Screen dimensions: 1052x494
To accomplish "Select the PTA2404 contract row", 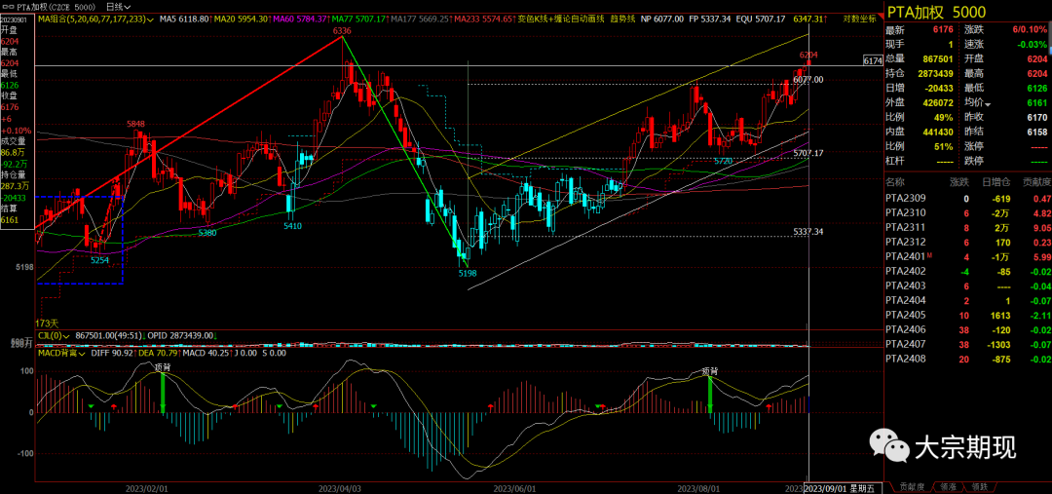I will tap(967, 300).
